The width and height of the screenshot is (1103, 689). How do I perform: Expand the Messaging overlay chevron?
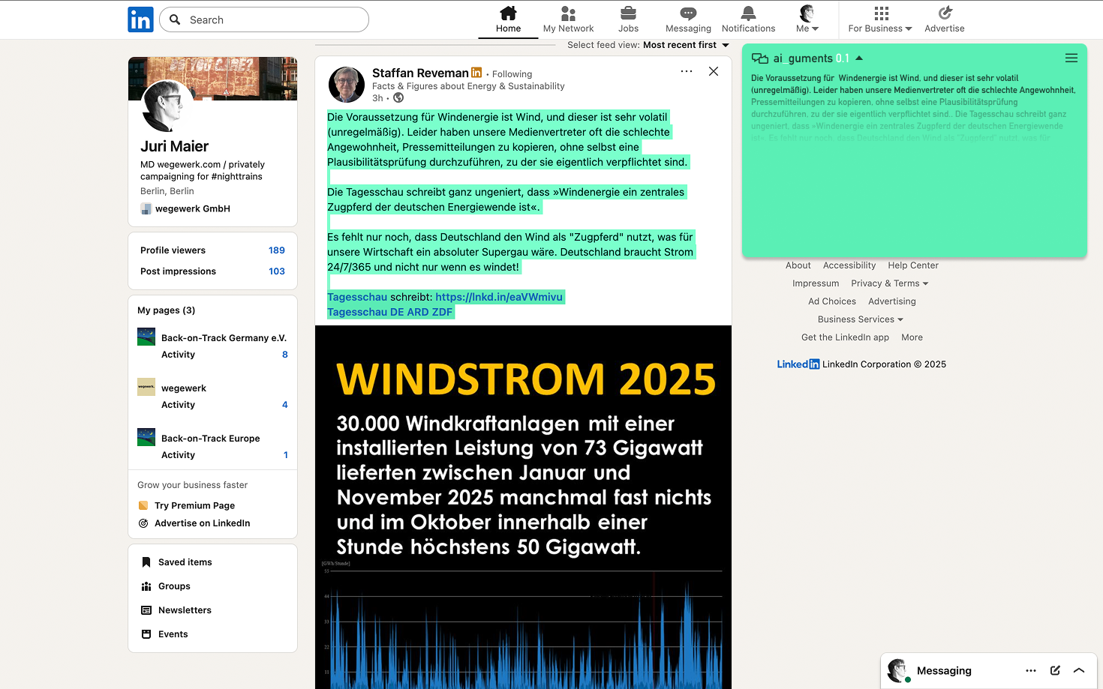1079,670
